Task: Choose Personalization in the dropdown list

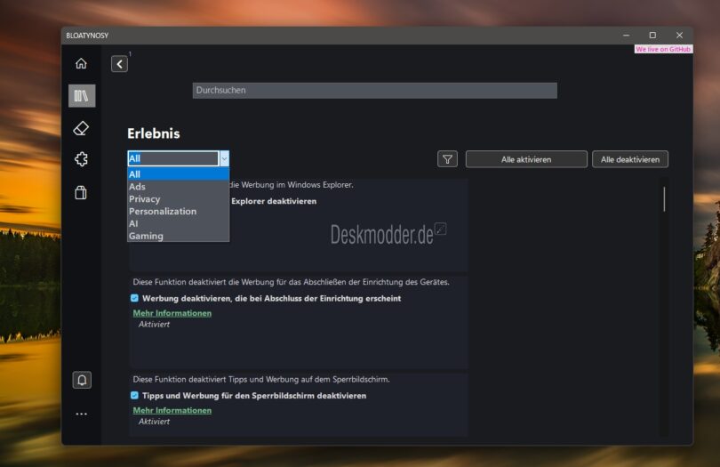Action: pos(178,212)
